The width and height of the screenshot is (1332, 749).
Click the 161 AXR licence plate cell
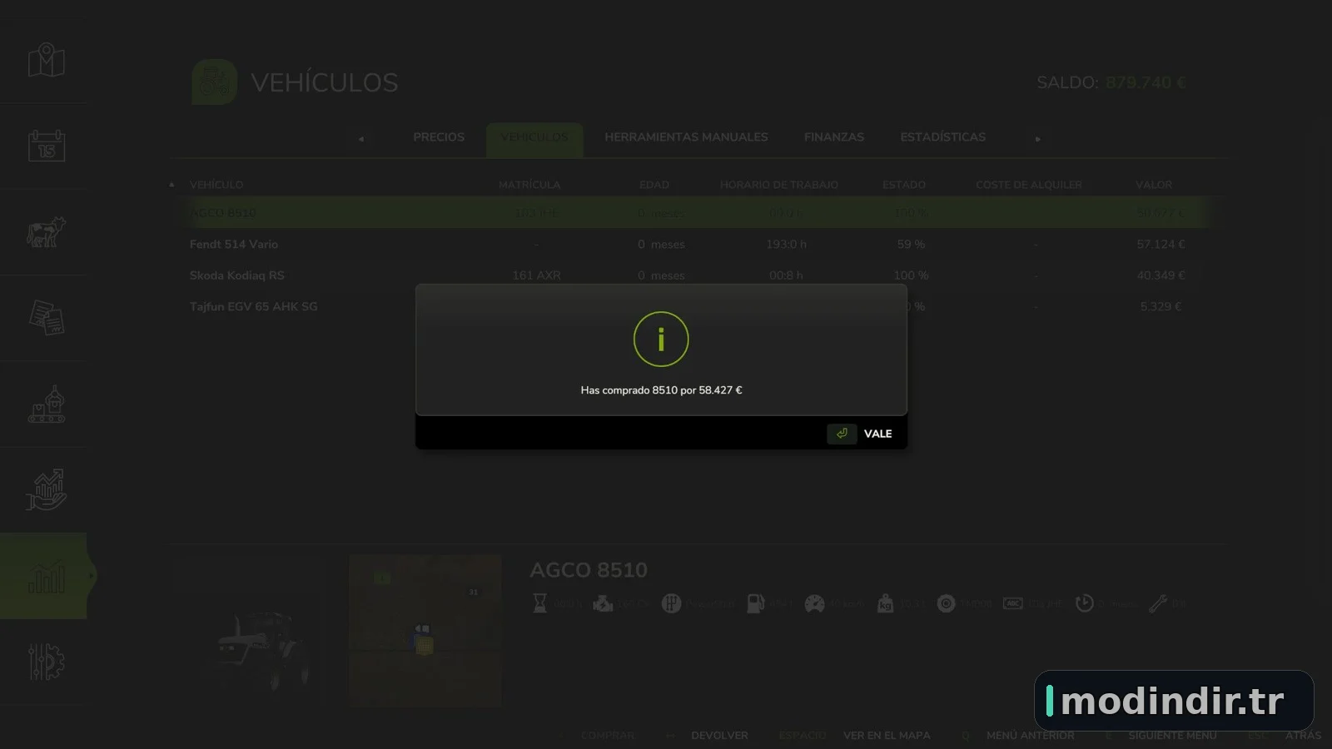tap(536, 275)
